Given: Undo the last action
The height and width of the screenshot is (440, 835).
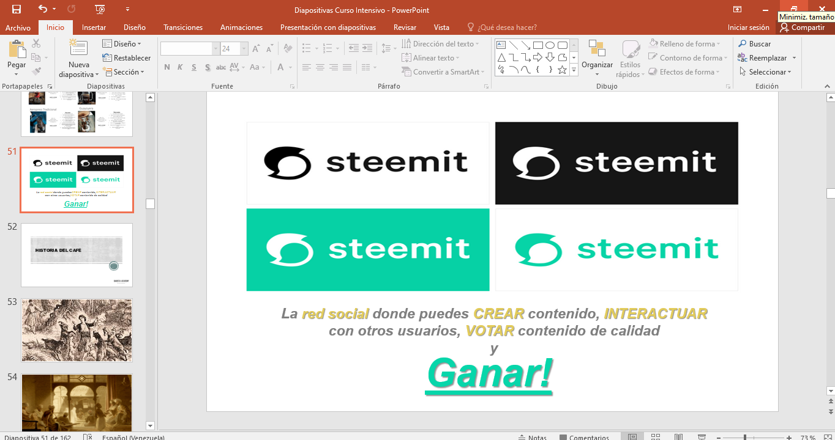Looking at the screenshot, I should coord(42,9).
